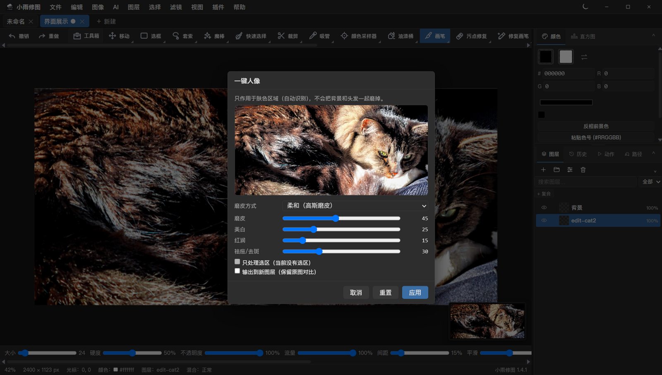Adjust the 磨皮 slider

[341, 218]
